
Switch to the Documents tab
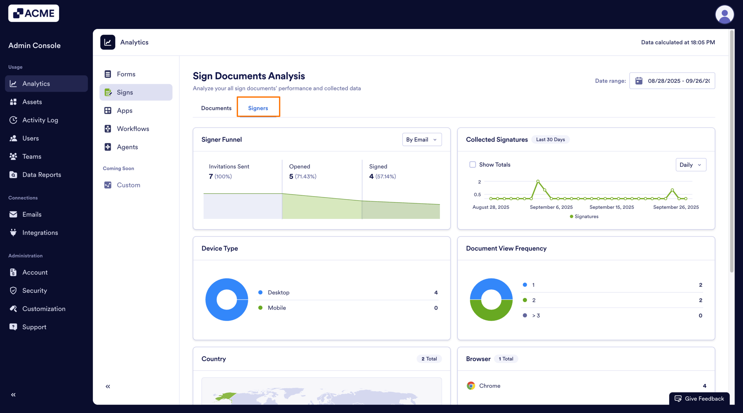click(216, 108)
